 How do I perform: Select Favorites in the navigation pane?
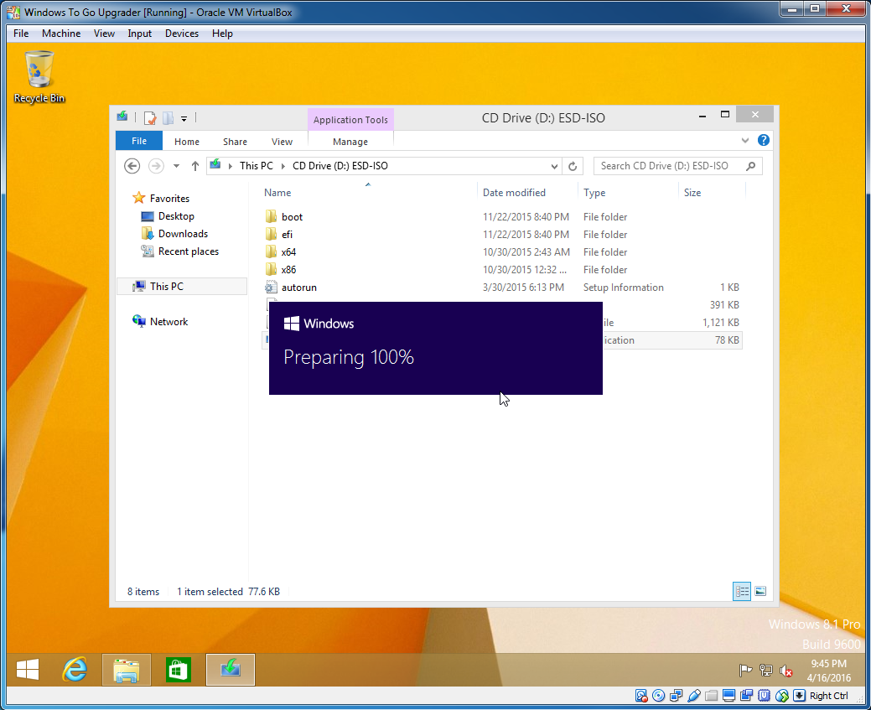pos(169,199)
